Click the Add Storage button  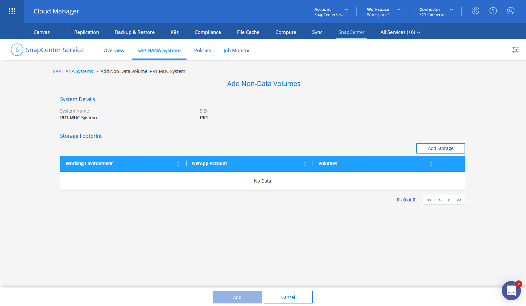click(440, 148)
